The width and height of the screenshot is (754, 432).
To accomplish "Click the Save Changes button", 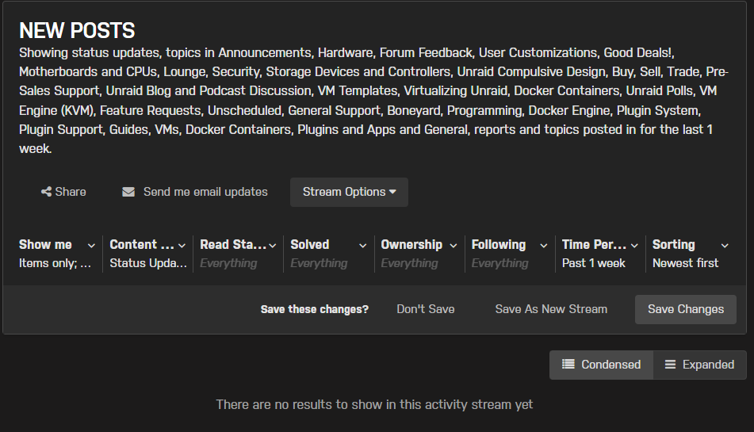I will pyautogui.click(x=686, y=309).
